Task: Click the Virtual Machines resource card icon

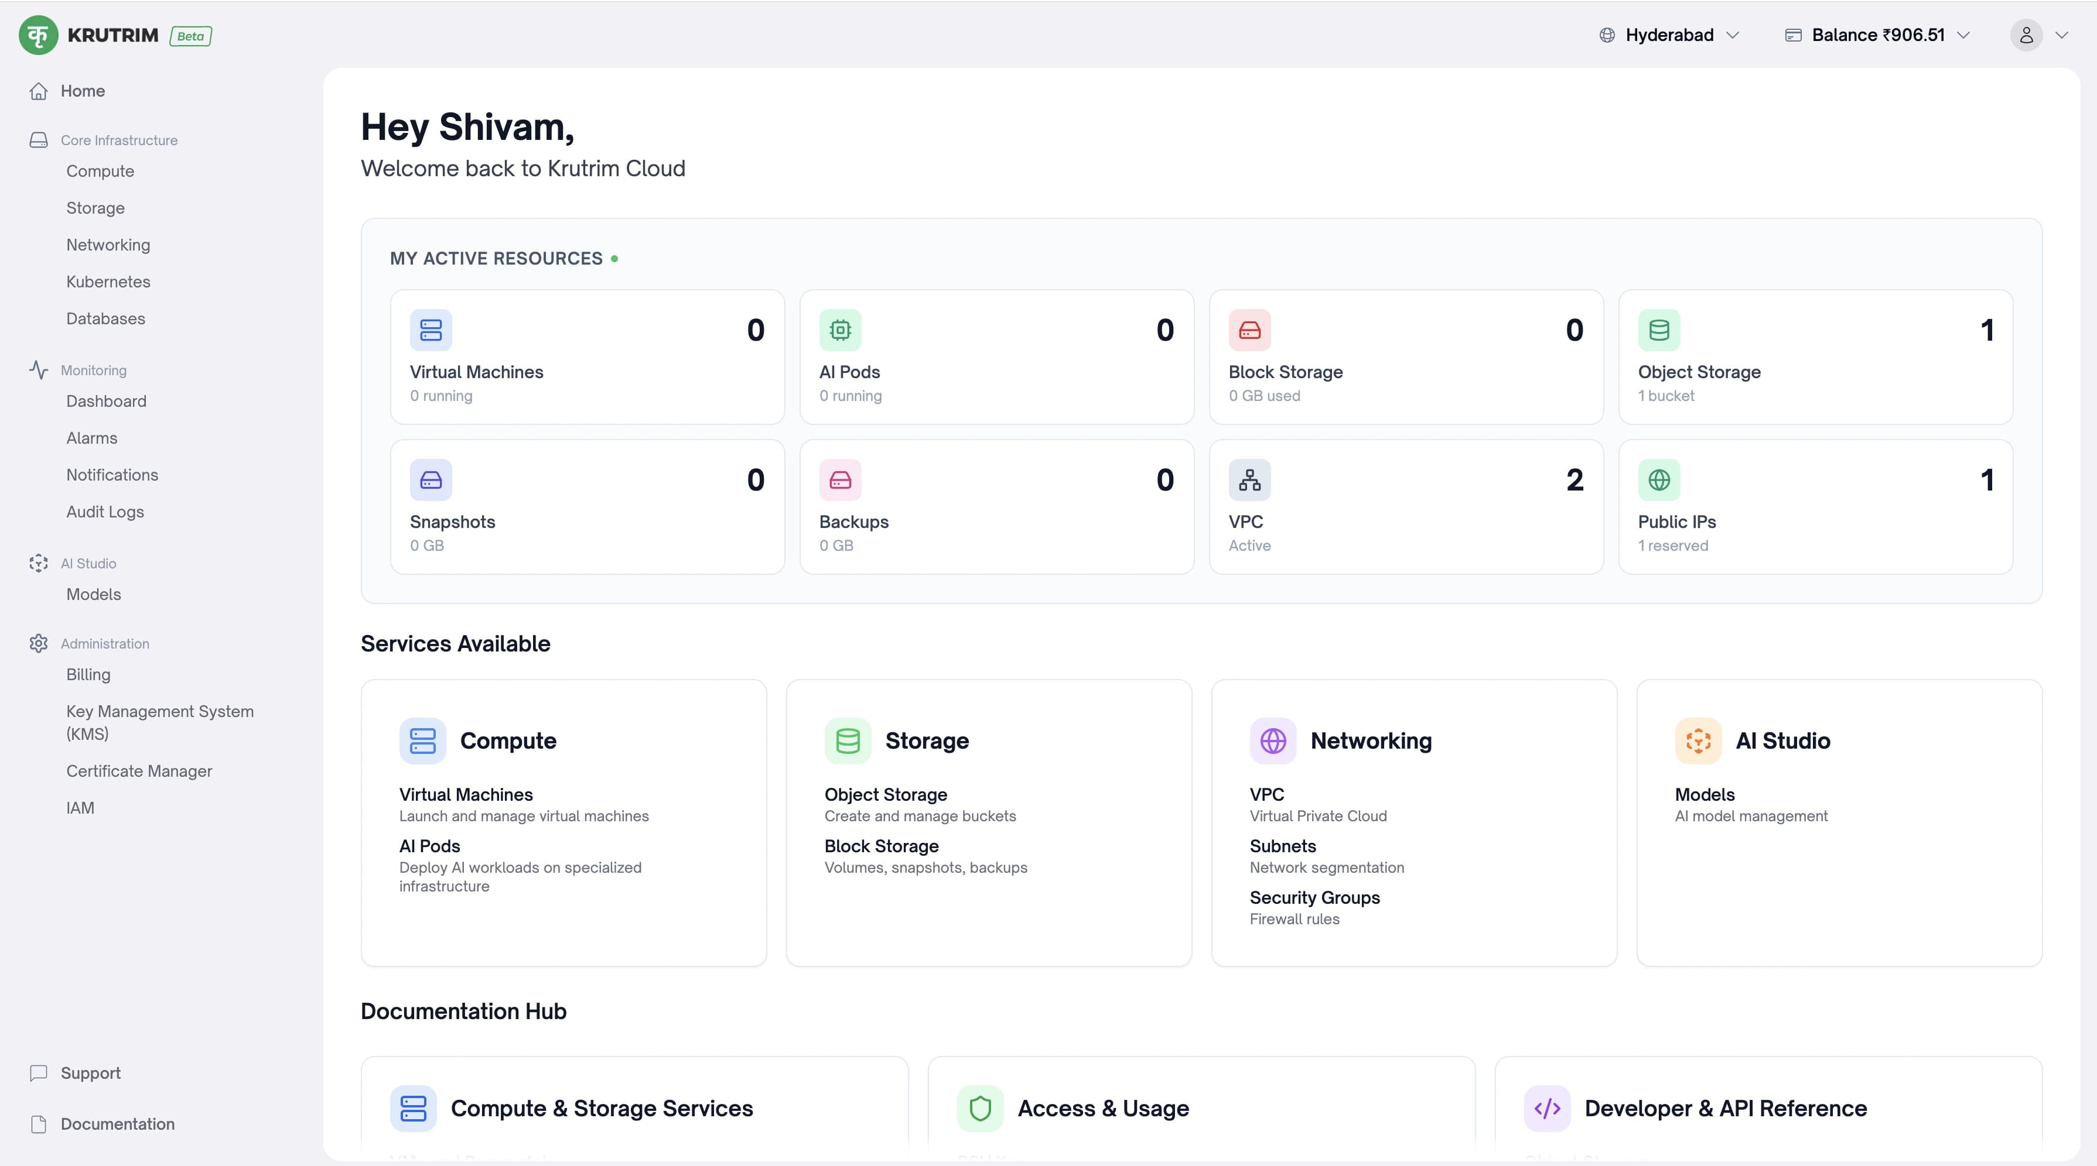Action: click(431, 330)
